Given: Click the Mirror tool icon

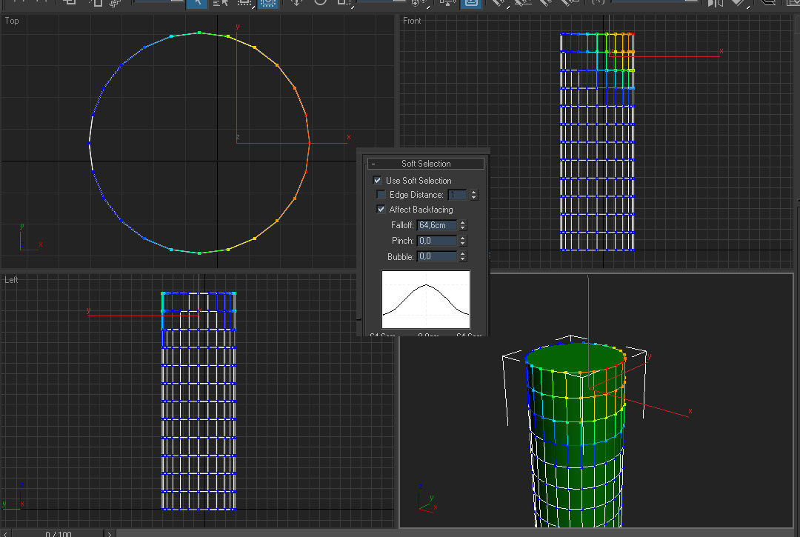Looking at the screenshot, I should click(x=715, y=2).
